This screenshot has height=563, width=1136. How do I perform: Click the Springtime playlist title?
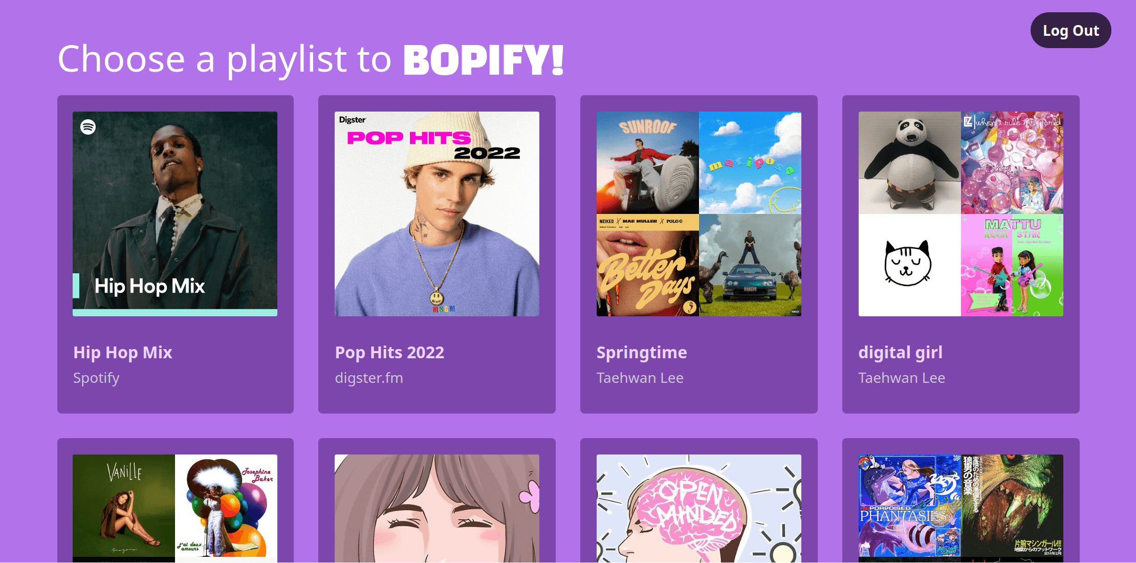642,352
